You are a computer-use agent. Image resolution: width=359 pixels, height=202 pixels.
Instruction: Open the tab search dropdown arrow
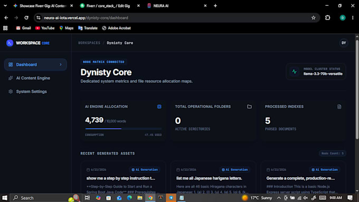tap(5, 6)
